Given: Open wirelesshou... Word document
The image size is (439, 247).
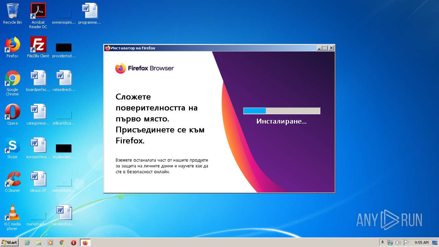Looking at the screenshot, I should [63, 215].
